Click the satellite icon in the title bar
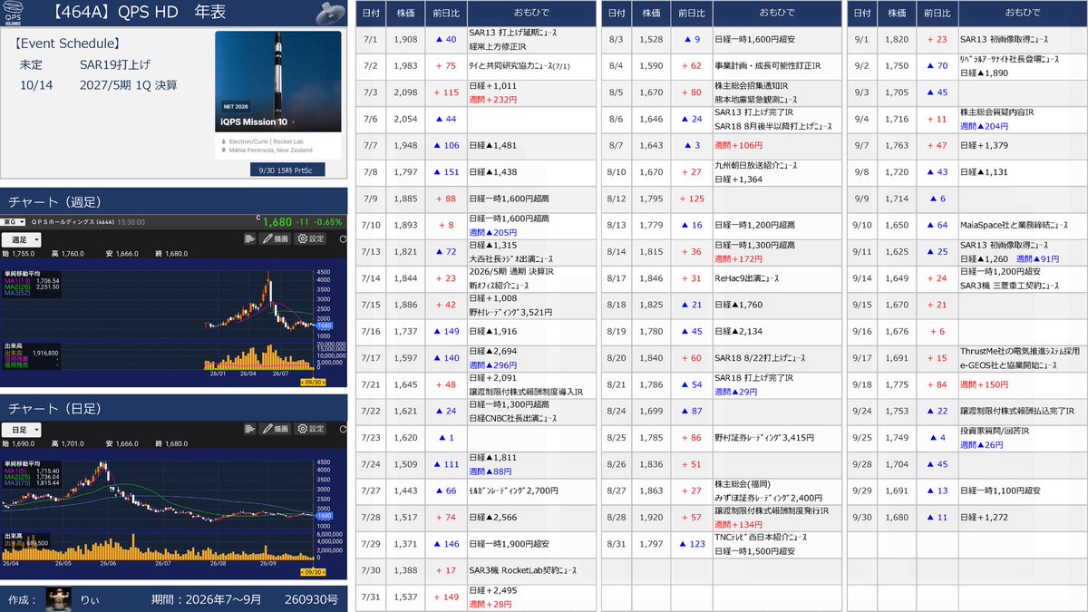 pyautogui.click(x=330, y=13)
